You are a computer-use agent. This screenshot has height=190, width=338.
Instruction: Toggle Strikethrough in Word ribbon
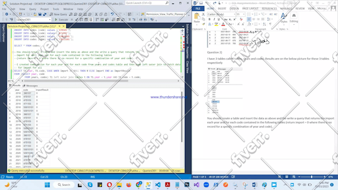pyautogui.click(x=226, y=19)
